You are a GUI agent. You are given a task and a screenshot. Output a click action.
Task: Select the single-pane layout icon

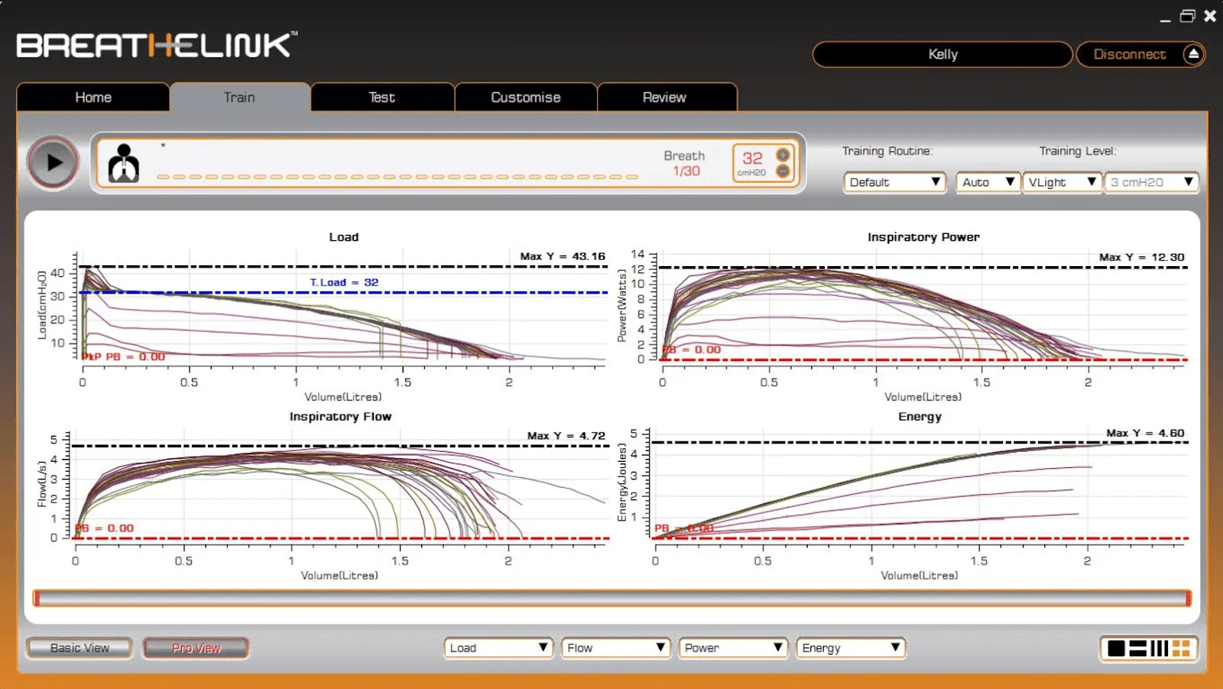point(1116,648)
